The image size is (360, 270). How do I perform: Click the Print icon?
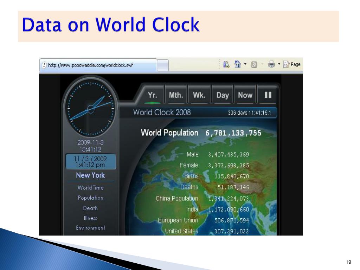click(271, 64)
